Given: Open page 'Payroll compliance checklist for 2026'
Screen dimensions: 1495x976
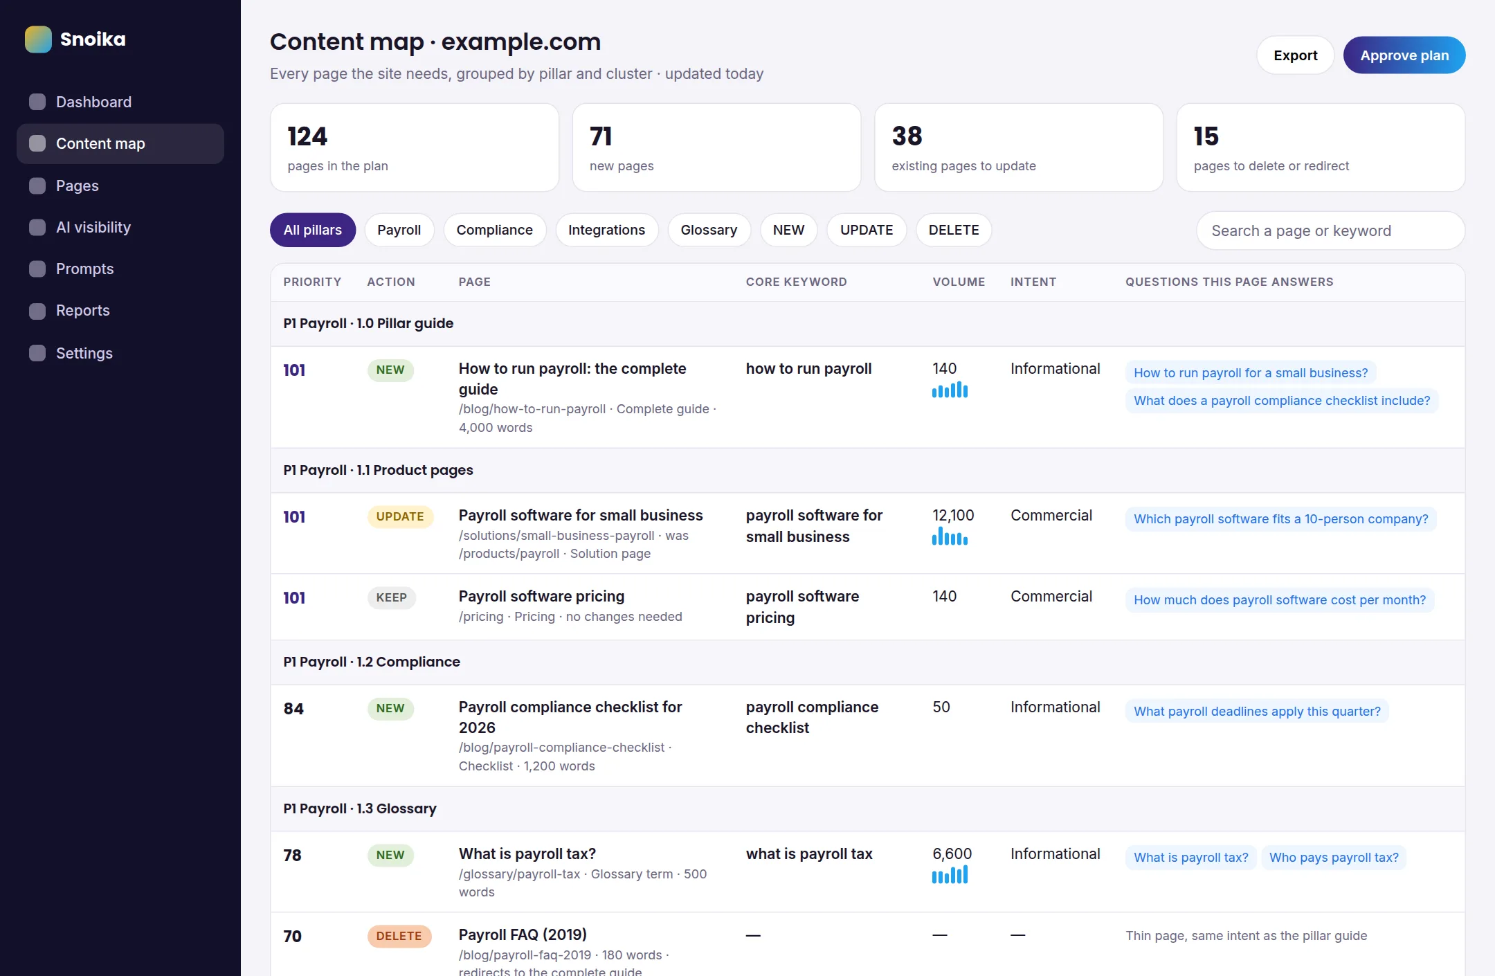Looking at the screenshot, I should click(570, 717).
